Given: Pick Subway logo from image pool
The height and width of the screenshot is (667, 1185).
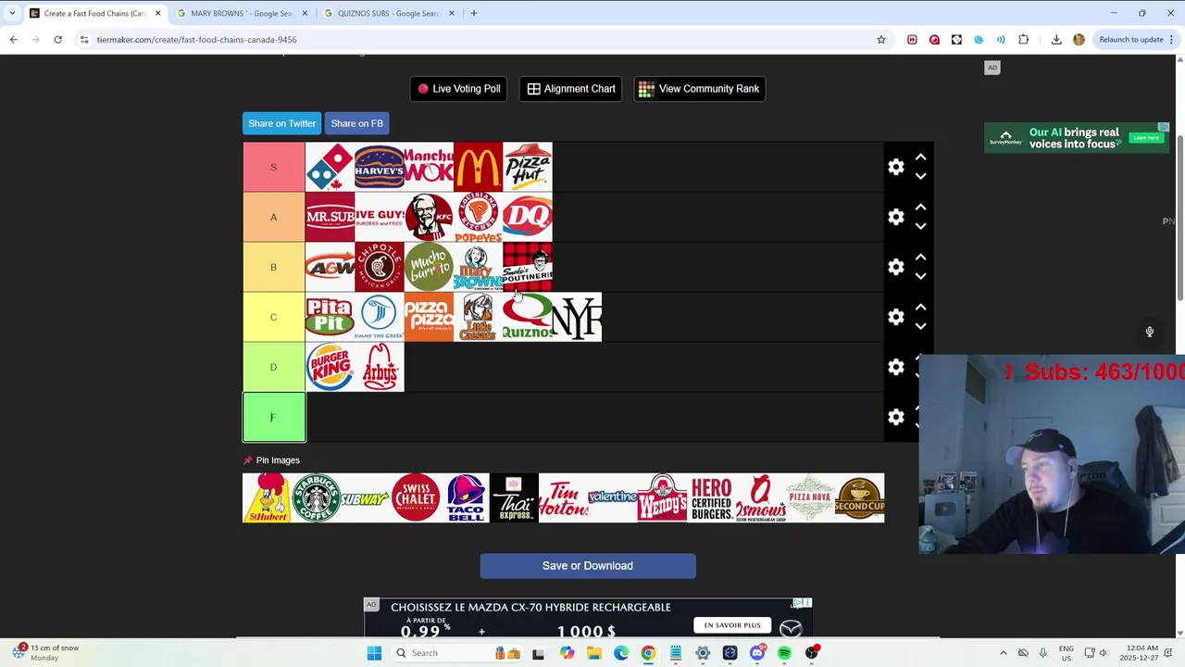Looking at the screenshot, I should click(365, 498).
